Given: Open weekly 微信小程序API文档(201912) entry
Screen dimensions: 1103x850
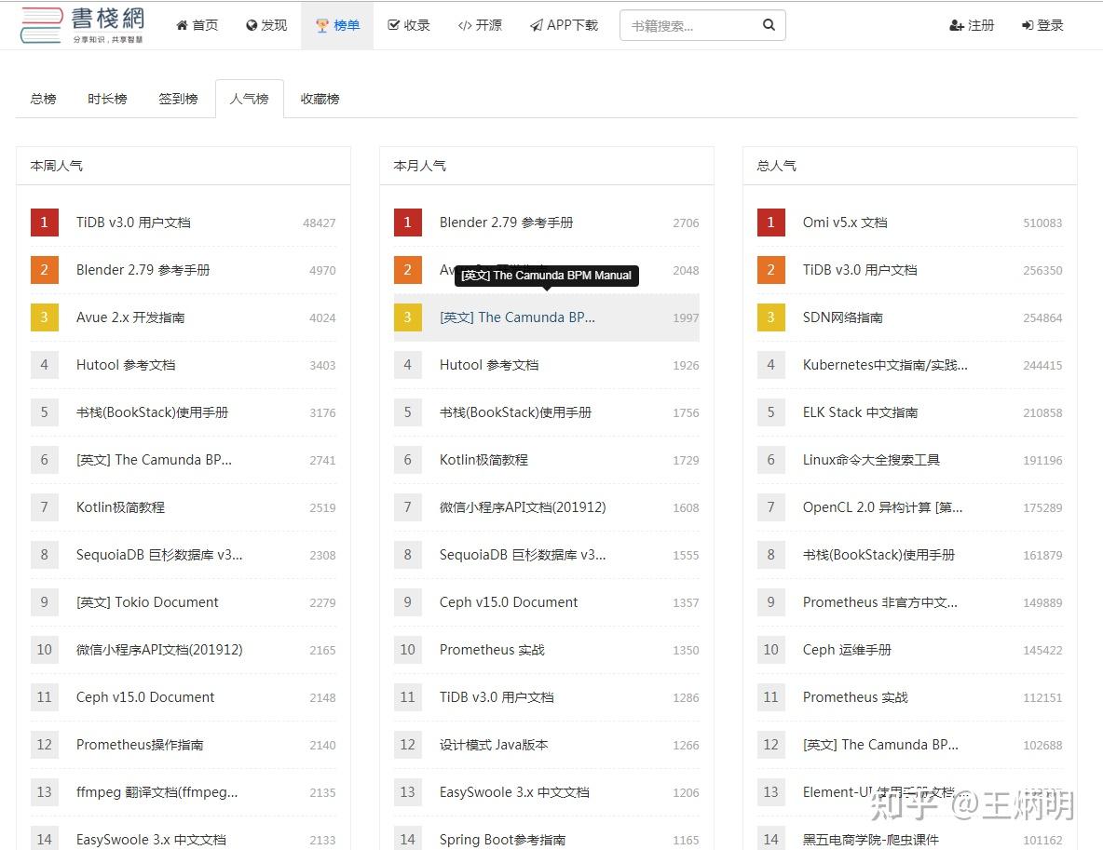Looking at the screenshot, I should click(x=159, y=650).
